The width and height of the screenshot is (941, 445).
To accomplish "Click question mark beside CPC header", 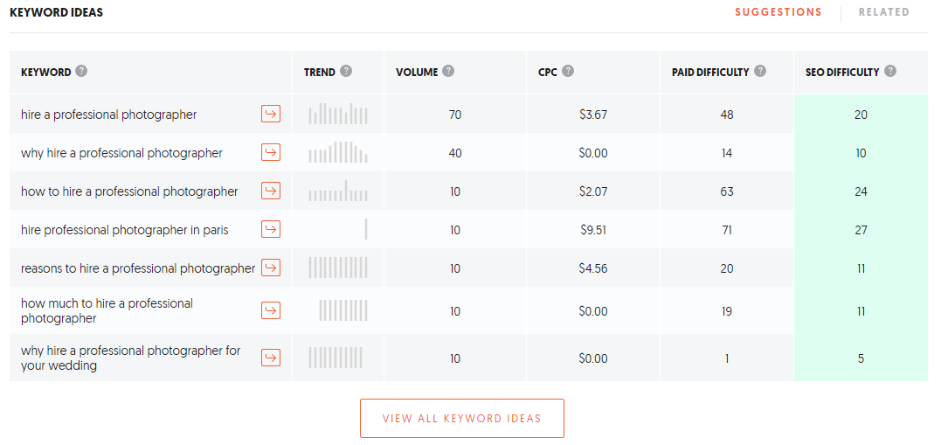I will tap(568, 72).
